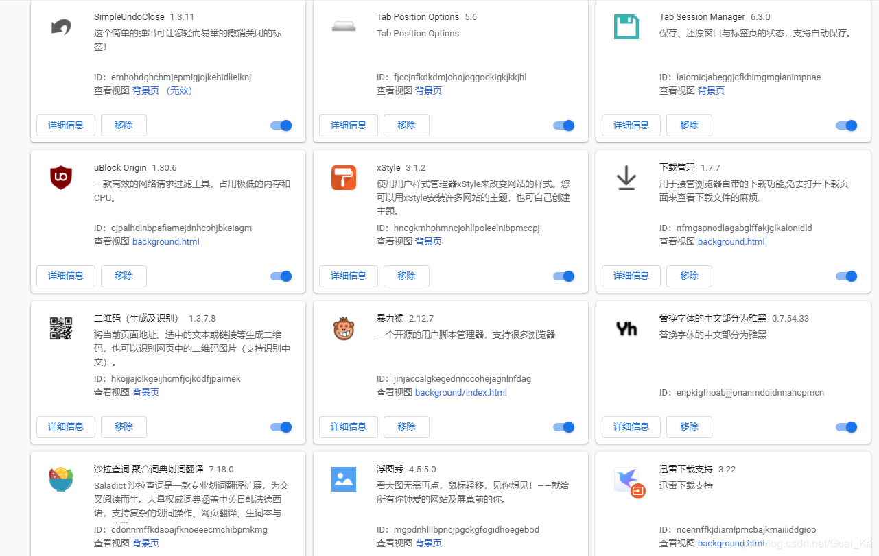This screenshot has width=879, height=556.
Task: Open 二维码 背景页 link
Action: (145, 392)
